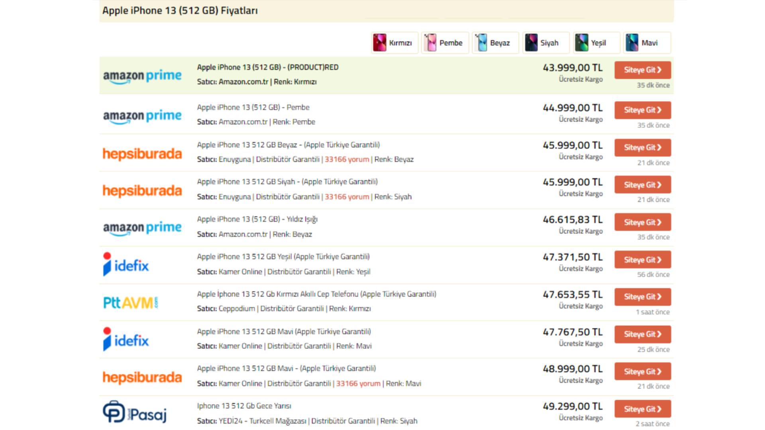
Task: Click the 25 dk önce timestamp
Action: point(653,350)
